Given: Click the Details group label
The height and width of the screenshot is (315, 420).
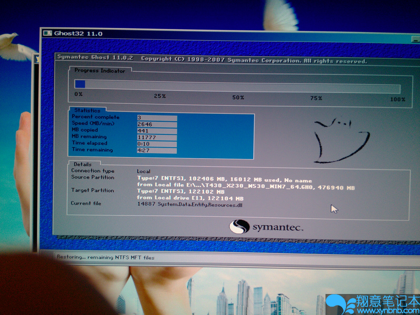Looking at the screenshot, I should click(82, 164).
